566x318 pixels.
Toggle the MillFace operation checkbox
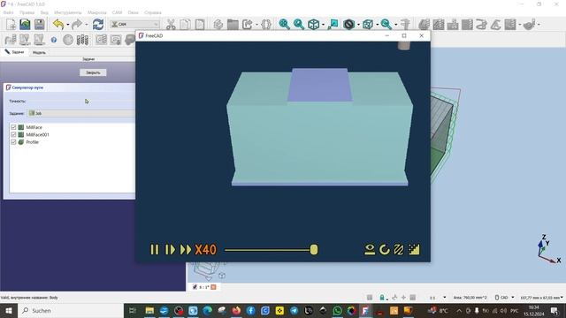click(13, 127)
